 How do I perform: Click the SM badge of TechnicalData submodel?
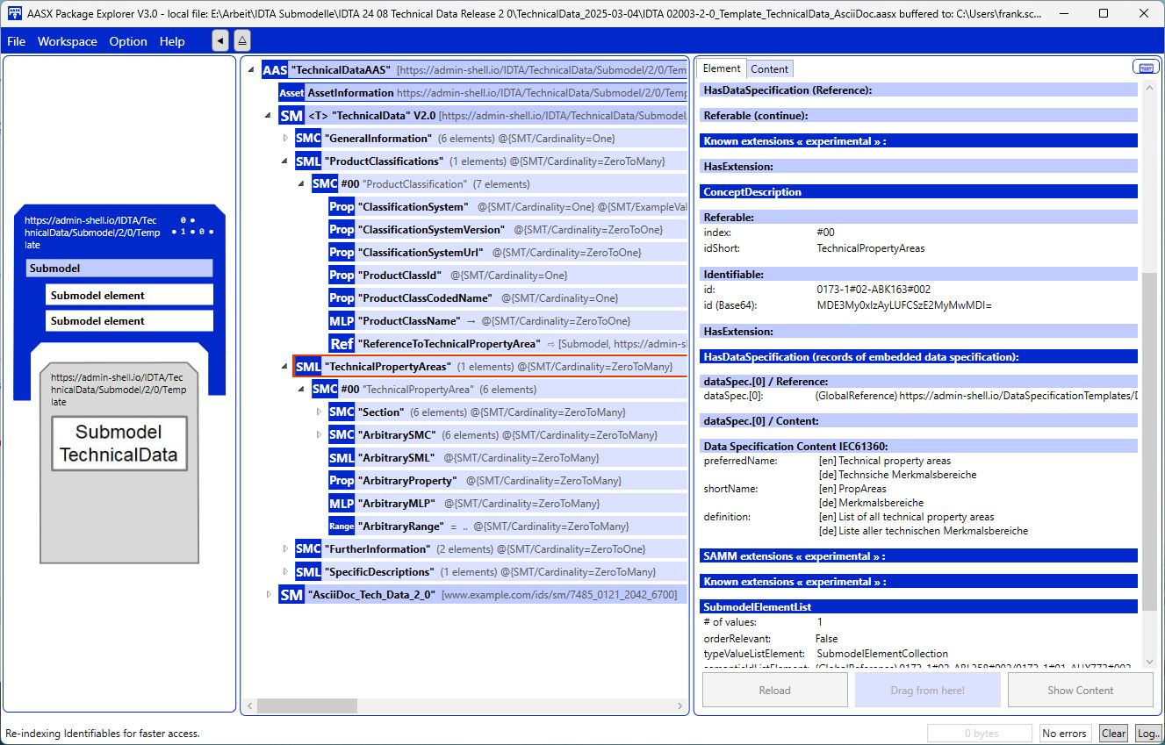click(x=291, y=116)
